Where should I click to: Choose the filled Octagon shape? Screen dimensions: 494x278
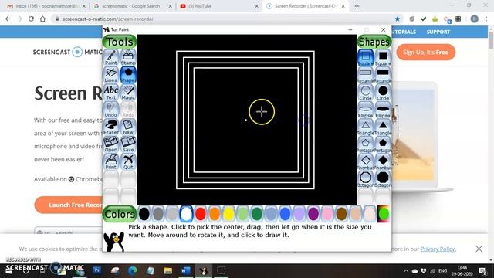click(x=383, y=179)
